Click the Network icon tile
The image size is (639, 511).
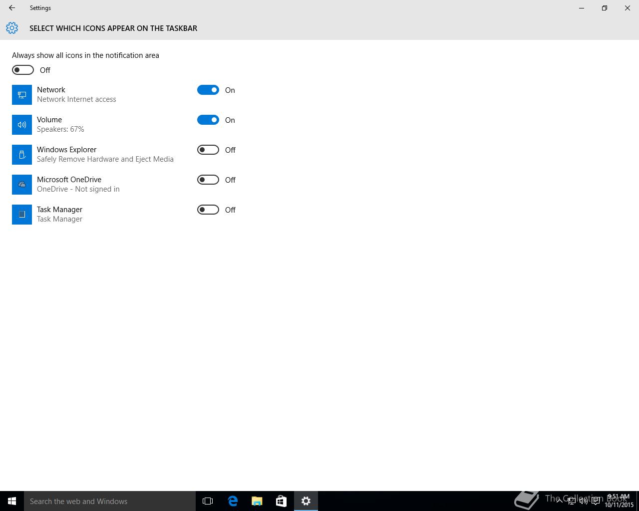(22, 95)
